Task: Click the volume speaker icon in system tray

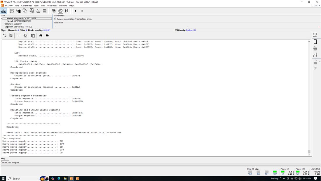Action: pos(300,179)
